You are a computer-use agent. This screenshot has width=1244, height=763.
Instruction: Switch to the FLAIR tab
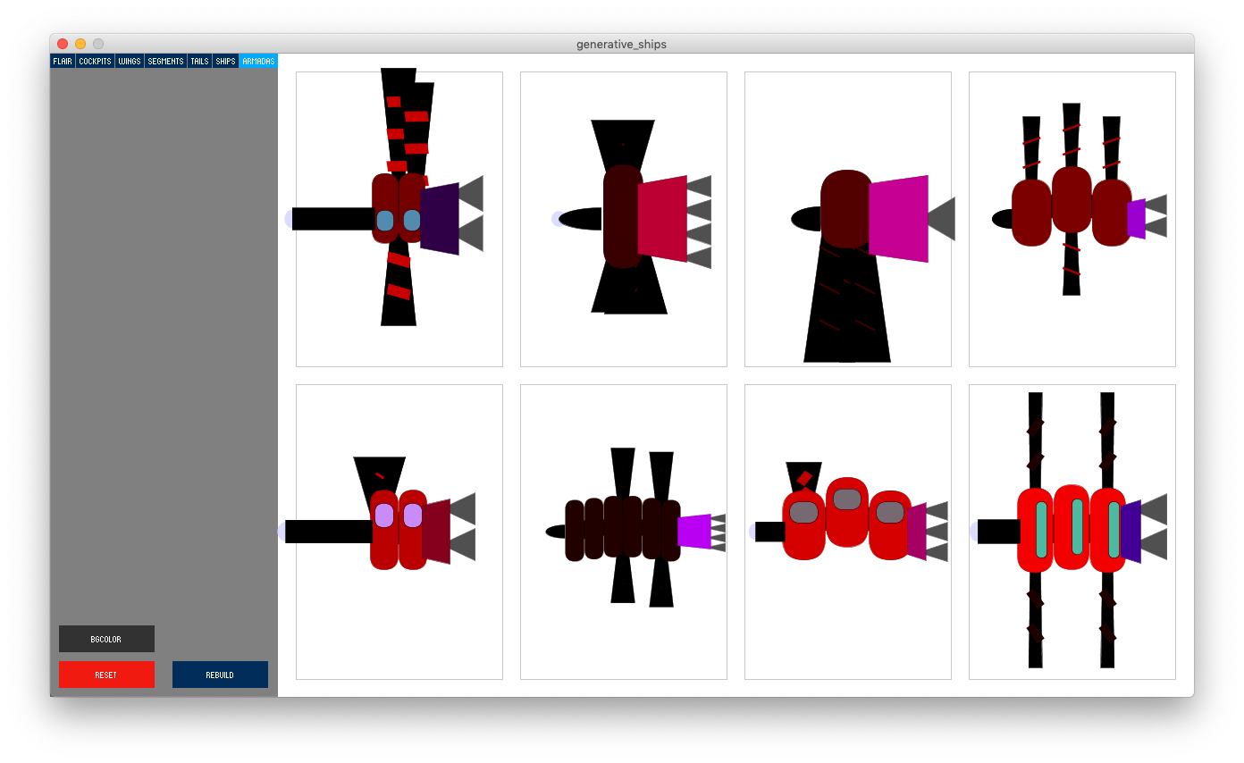tap(63, 61)
